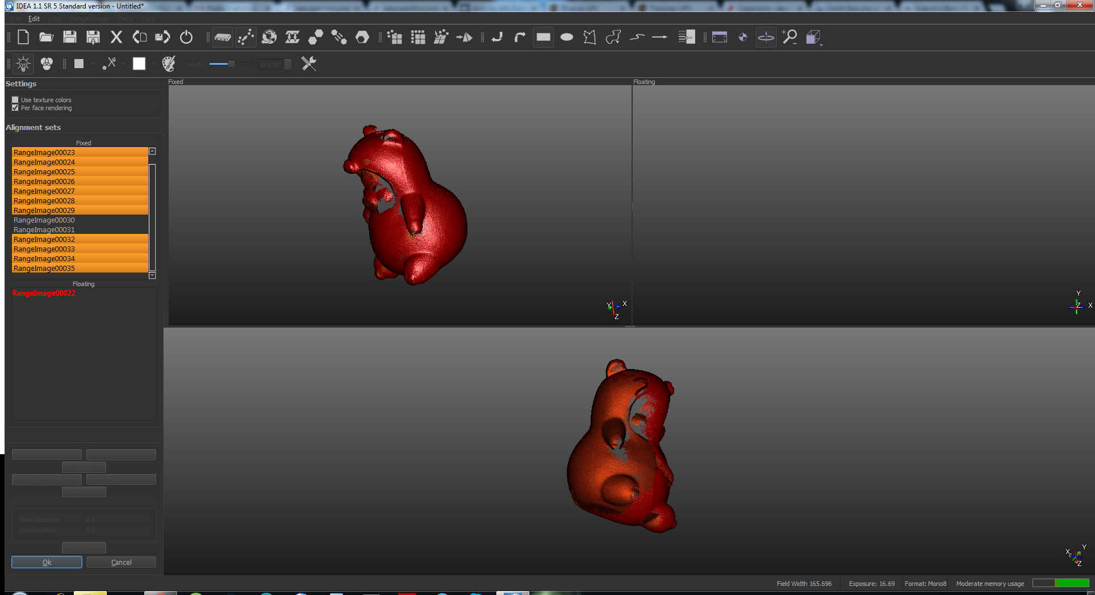The image size is (1095, 595).
Task: Click the downward arrows alignment icon
Action: [292, 37]
